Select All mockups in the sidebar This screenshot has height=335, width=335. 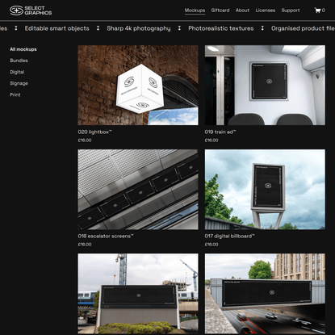click(23, 49)
